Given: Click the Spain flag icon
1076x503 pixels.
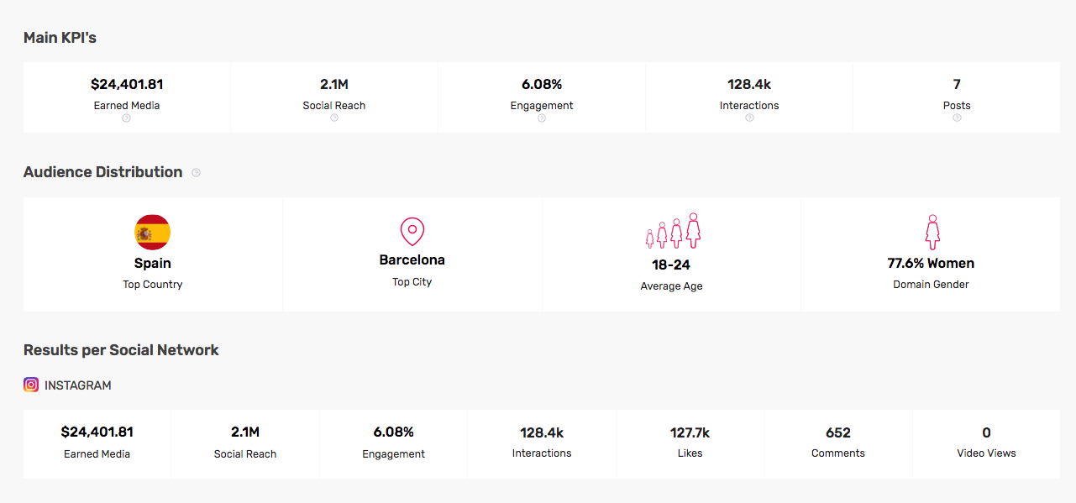Looking at the screenshot, I should pos(153,233).
